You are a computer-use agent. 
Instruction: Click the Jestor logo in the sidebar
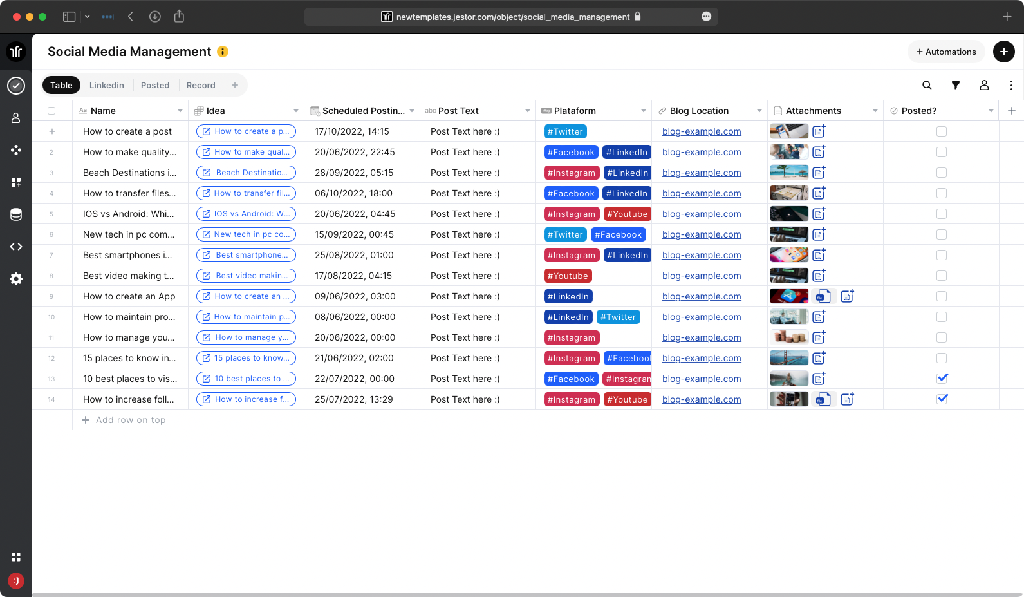tap(16, 52)
